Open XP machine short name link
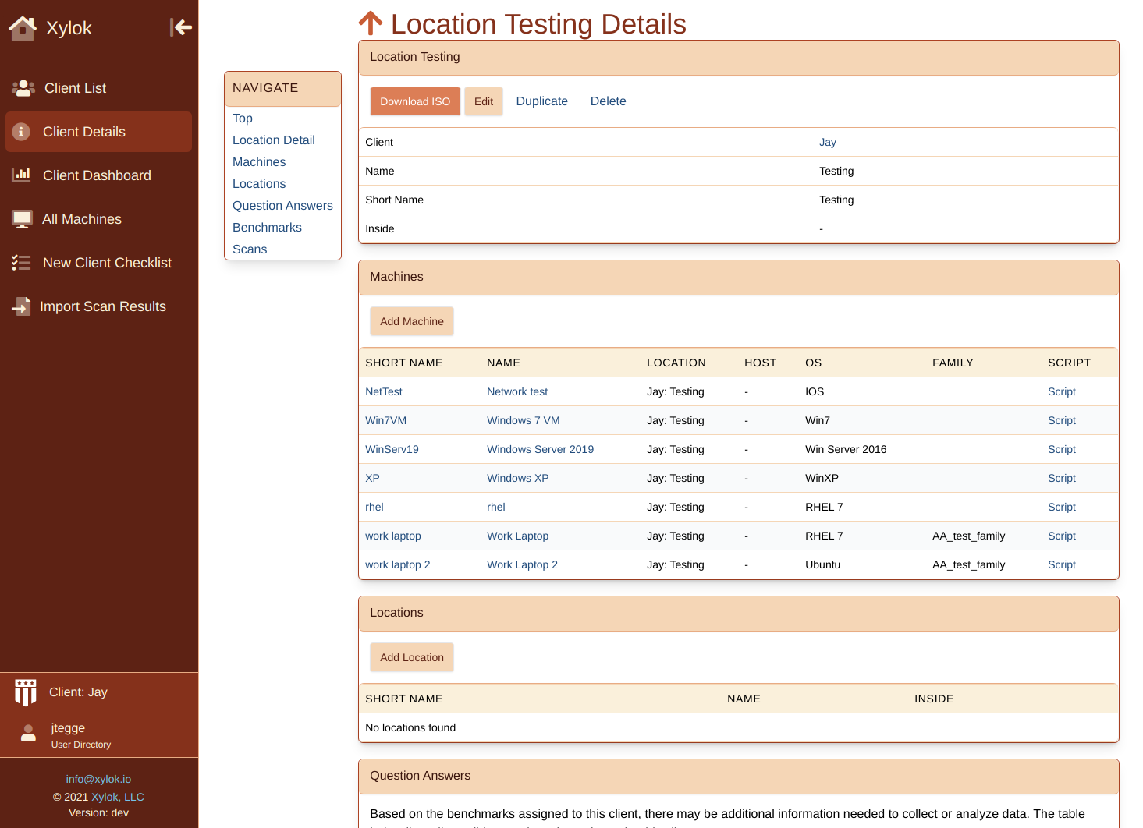 coord(372,478)
